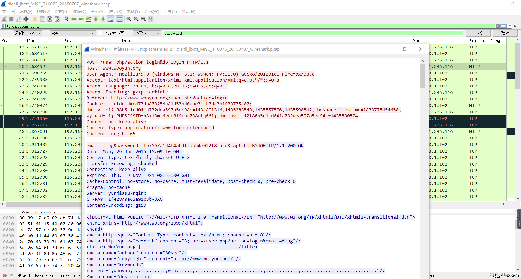The width and height of the screenshot is (521, 279).
Task: Go forward to next packet arrow
Action: tap(81, 19)
